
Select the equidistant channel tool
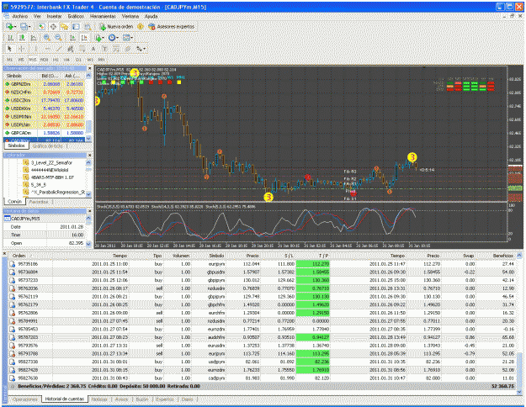click(x=70, y=49)
